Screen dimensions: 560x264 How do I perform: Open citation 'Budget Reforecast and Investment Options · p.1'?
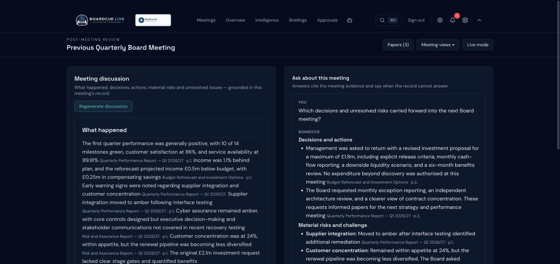coord(207,177)
